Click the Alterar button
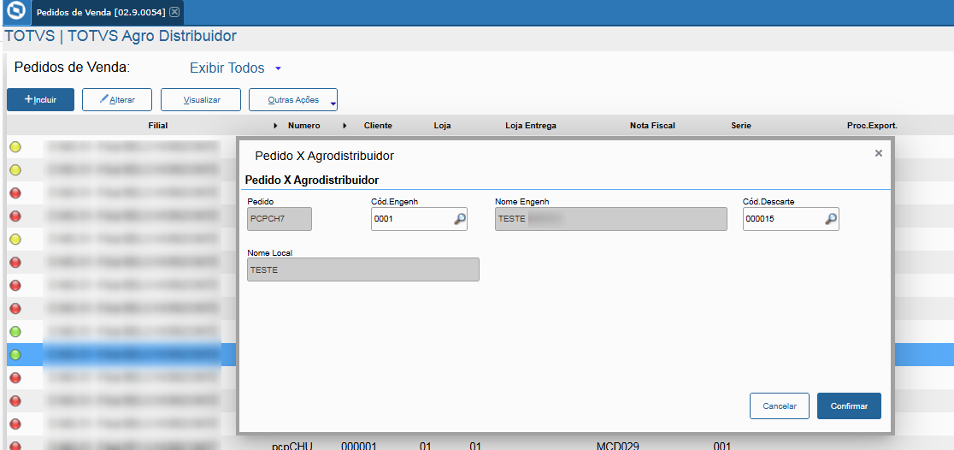 coord(117,100)
